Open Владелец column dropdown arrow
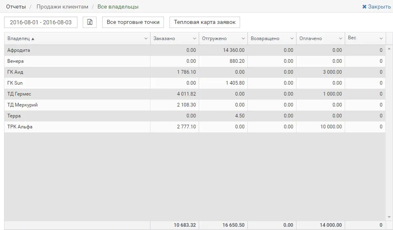Viewport: 393px width, 230px height. (146, 38)
